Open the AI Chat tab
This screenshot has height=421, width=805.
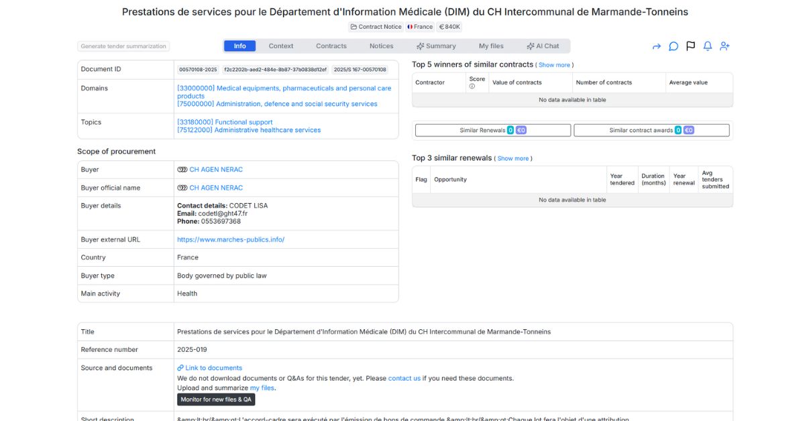click(543, 46)
